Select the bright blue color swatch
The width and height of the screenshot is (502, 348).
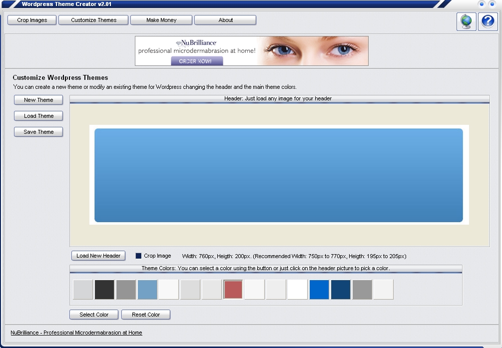tap(319, 290)
